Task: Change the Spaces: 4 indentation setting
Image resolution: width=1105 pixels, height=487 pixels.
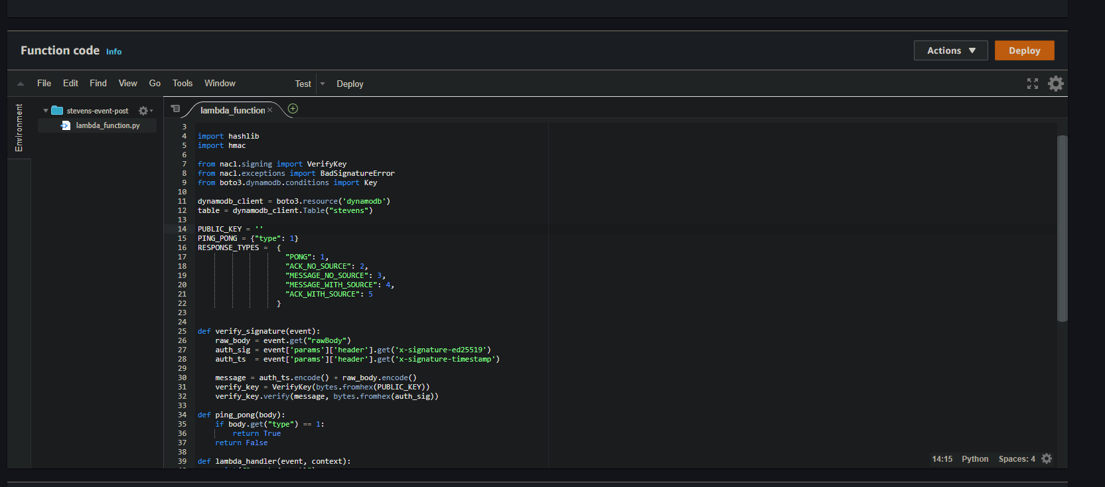Action: click(1017, 459)
